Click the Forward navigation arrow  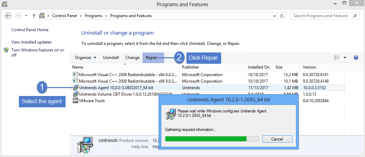[18, 16]
